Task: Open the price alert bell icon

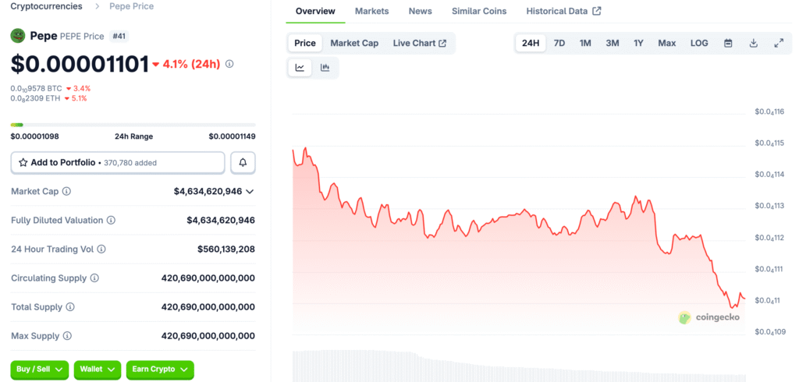Action: click(243, 163)
